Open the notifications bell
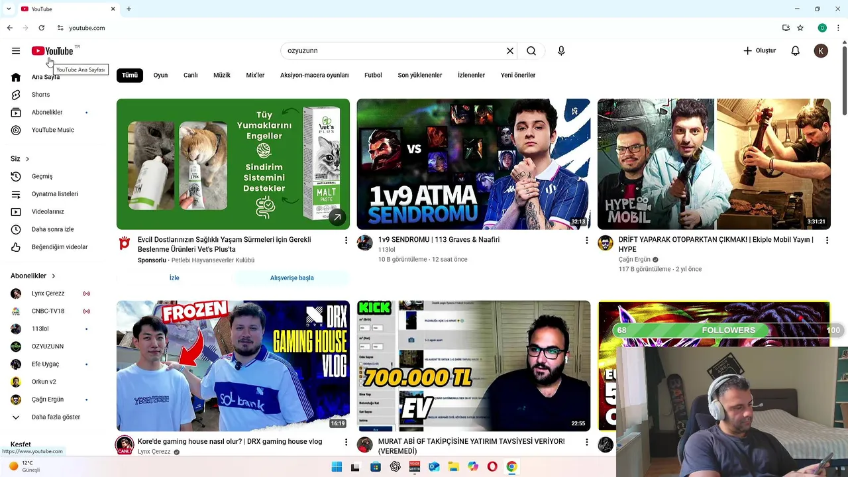 click(796, 50)
